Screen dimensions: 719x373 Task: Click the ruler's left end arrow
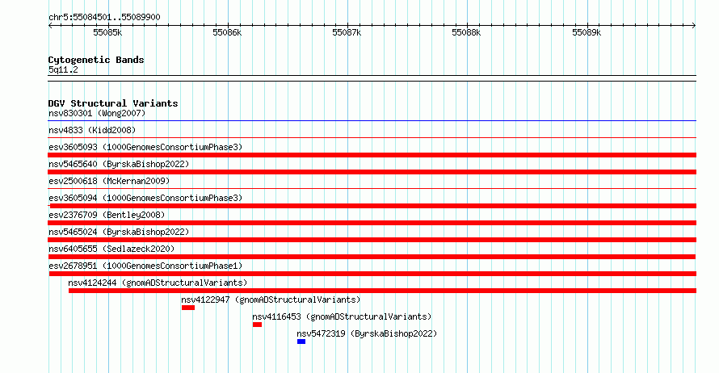[50, 26]
